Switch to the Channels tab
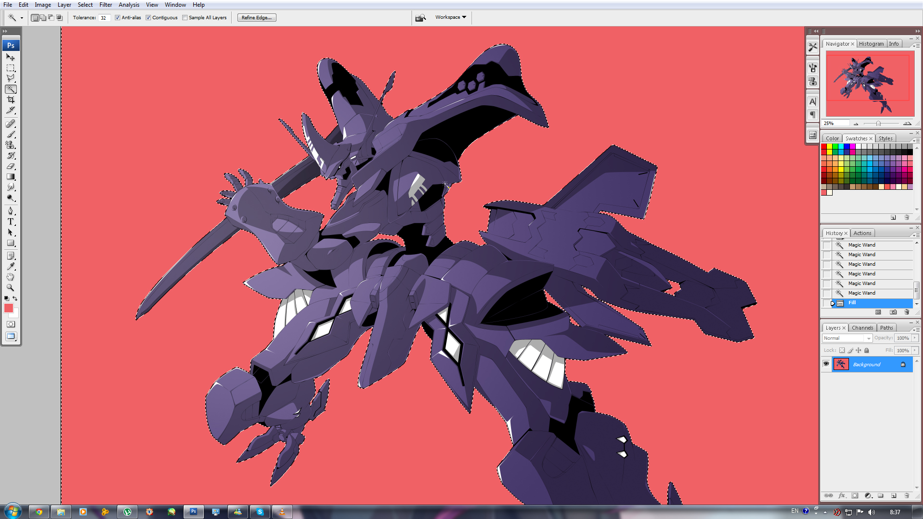The height and width of the screenshot is (519, 923). click(862, 328)
